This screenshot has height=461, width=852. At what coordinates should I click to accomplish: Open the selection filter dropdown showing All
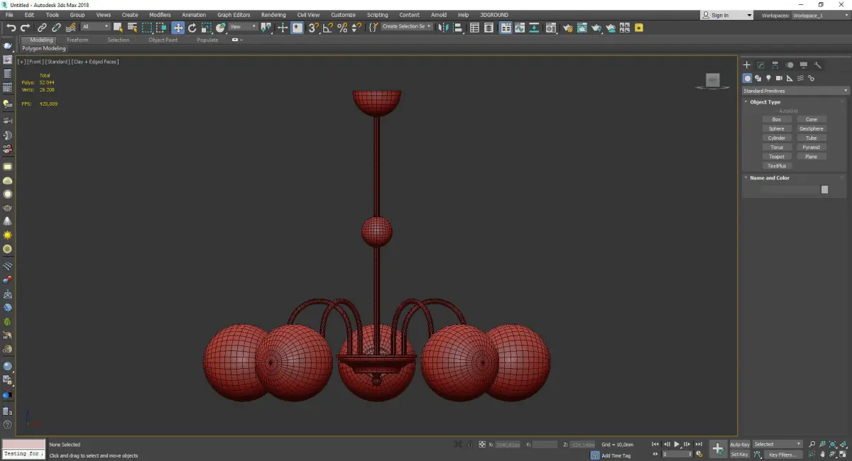point(95,27)
